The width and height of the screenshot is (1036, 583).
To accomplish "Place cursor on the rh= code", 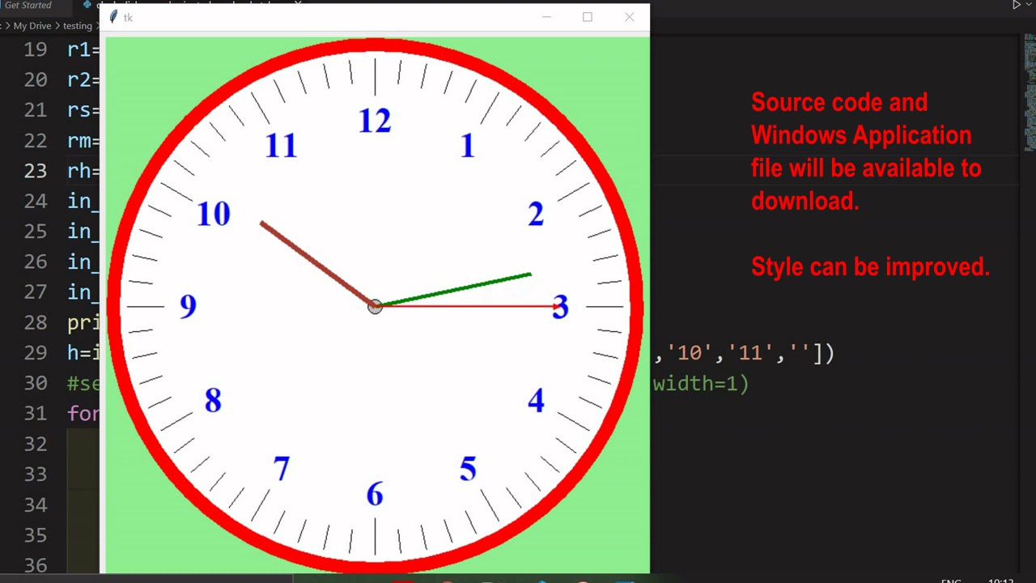I will point(83,172).
